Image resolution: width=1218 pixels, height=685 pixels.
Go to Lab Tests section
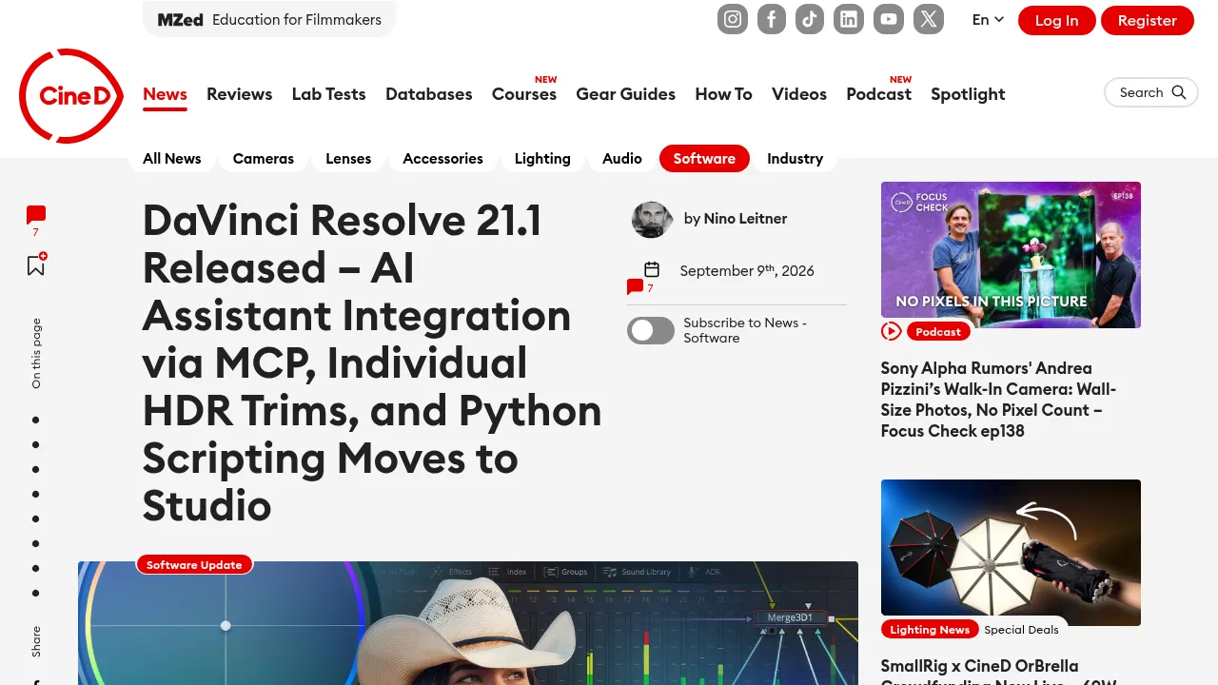click(x=329, y=94)
